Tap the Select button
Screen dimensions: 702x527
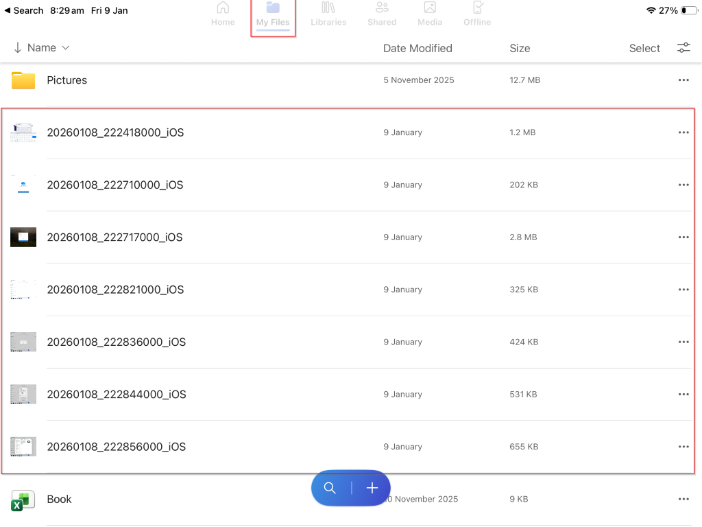pyautogui.click(x=644, y=48)
